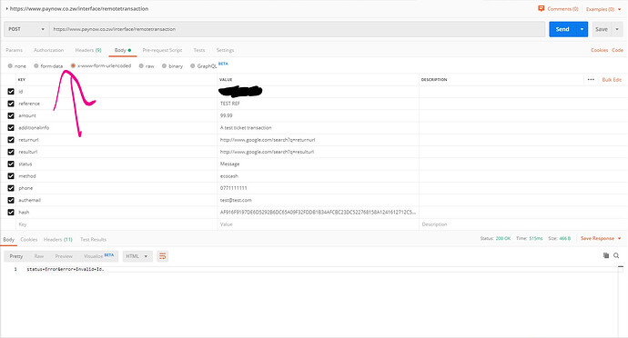Click the empty Value input field
This screenshot has width=628, height=338.
click(318, 224)
